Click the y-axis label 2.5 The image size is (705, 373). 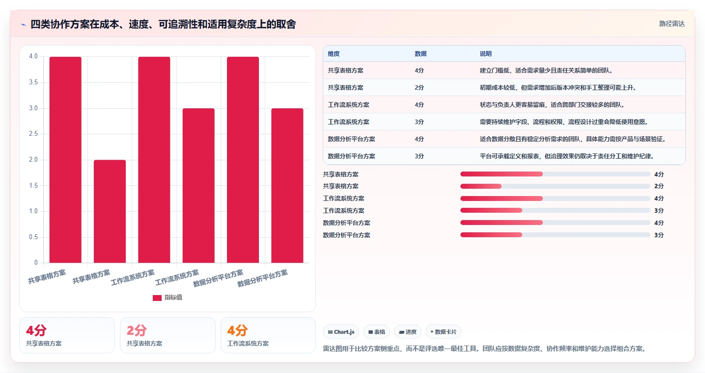click(33, 134)
